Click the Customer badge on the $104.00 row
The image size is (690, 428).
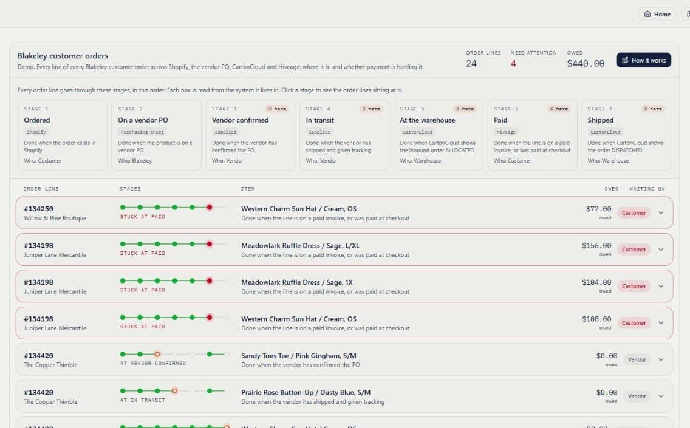click(x=634, y=287)
